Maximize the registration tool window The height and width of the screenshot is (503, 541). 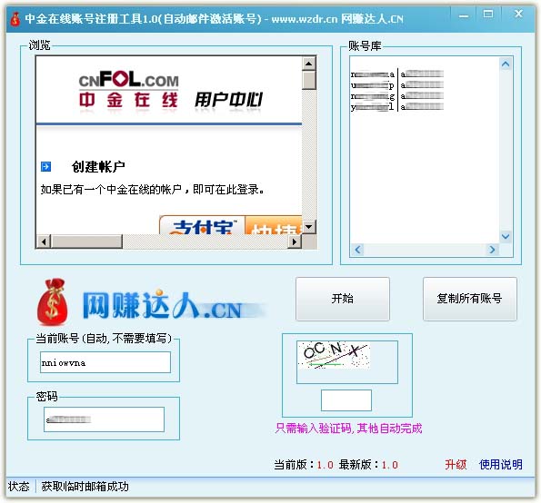click(488, 15)
